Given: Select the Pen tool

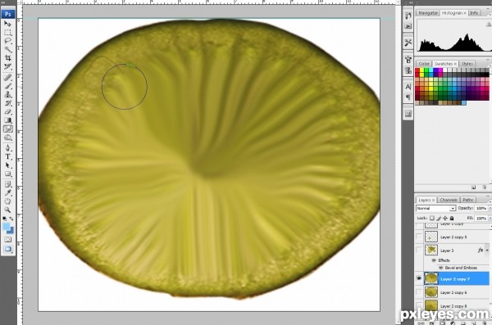Looking at the screenshot, I should click(x=8, y=147).
